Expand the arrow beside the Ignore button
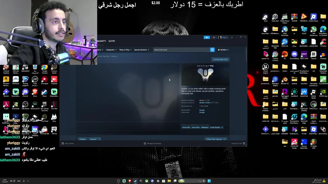The width and height of the screenshot is (328, 184). pyautogui.click(x=100, y=139)
